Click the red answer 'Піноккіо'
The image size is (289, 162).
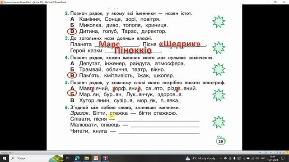(133, 50)
